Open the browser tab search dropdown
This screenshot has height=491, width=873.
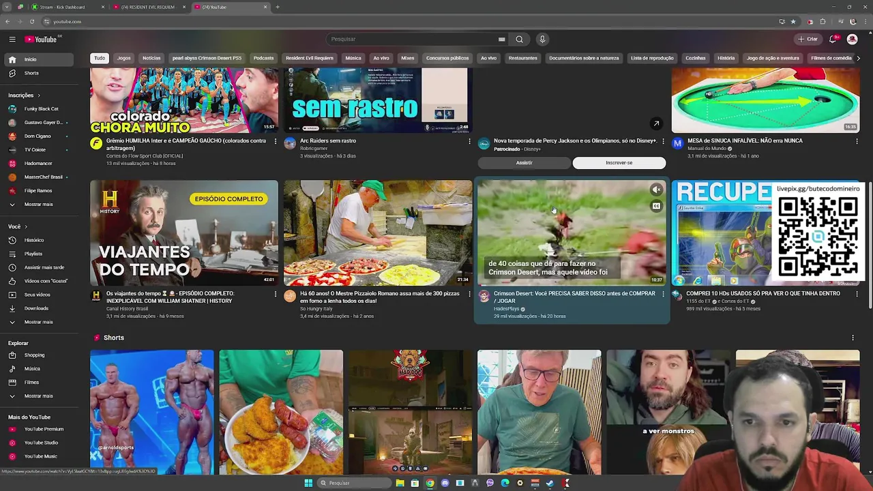(8, 7)
